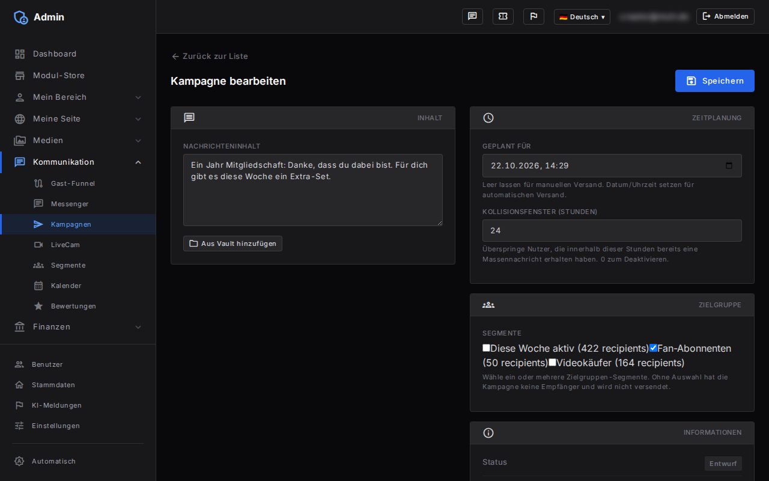Viewport: 769px width, 481px height.
Task: Click the LiveCam camera icon
Action: [38, 245]
